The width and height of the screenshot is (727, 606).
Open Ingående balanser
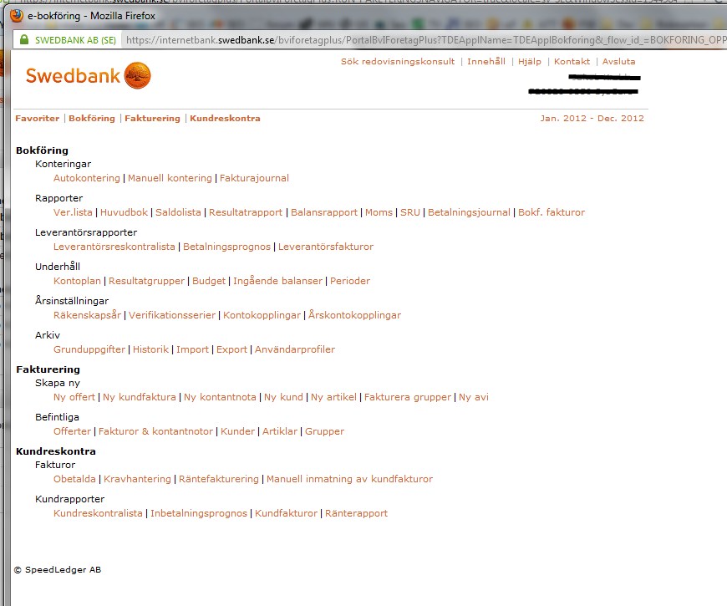277,281
